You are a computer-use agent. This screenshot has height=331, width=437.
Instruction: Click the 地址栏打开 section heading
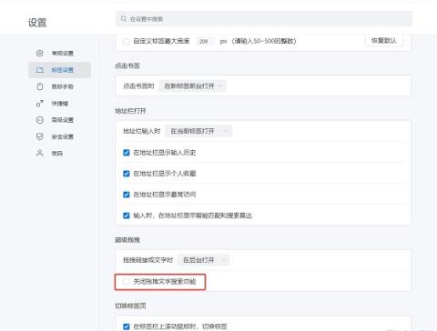pyautogui.click(x=130, y=111)
